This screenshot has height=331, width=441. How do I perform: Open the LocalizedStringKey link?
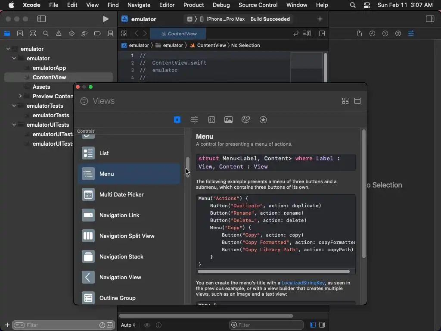tap(303, 283)
